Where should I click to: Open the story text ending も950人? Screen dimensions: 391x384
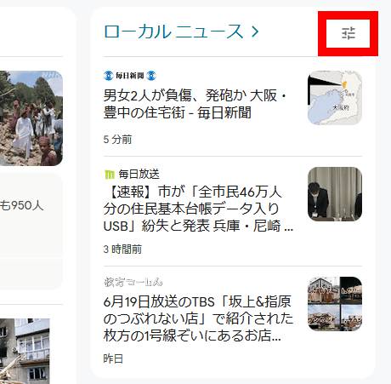(x=21, y=205)
